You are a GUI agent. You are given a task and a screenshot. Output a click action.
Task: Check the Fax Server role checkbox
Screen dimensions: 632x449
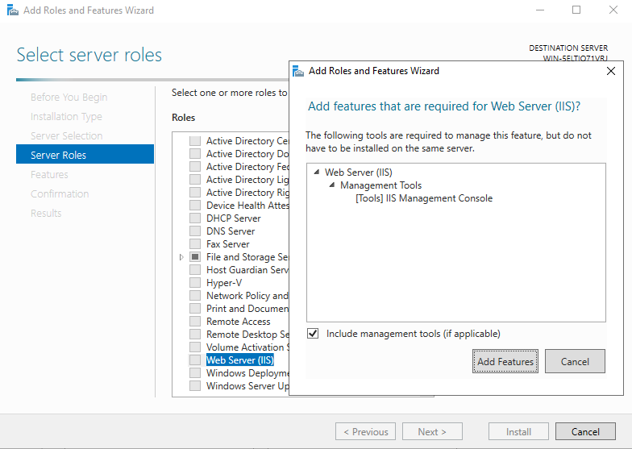point(195,244)
